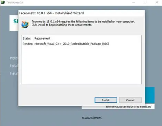Click the disabled maximize window button
The image size is (162, 126).
145,2
